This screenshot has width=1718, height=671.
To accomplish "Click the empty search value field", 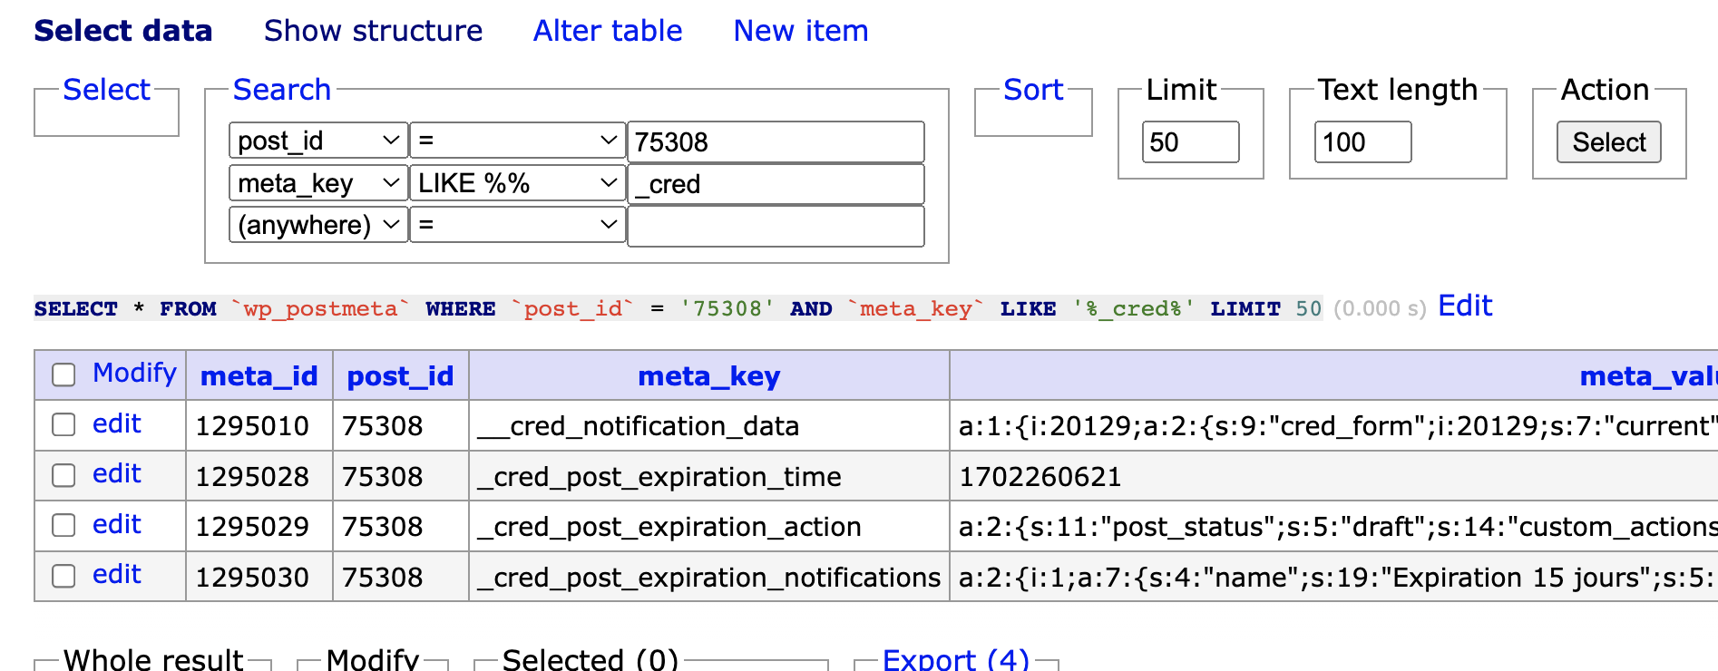I will [x=776, y=226].
